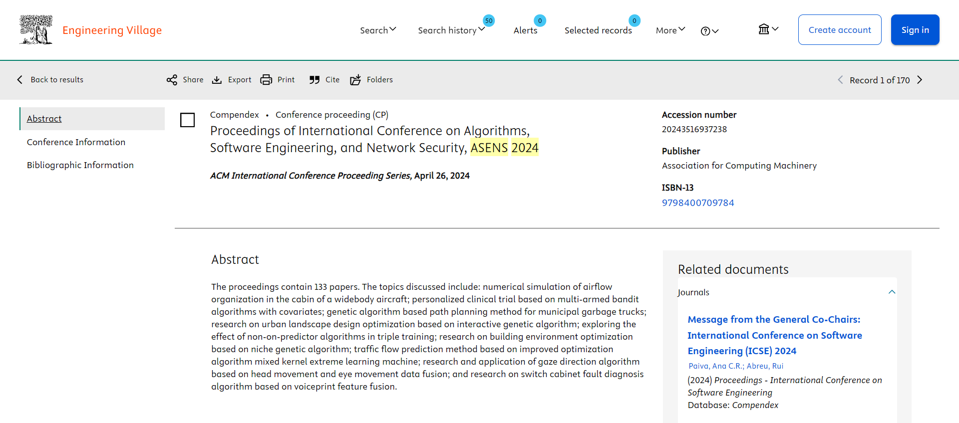
Task: Click the Share label in toolbar
Action: (193, 80)
